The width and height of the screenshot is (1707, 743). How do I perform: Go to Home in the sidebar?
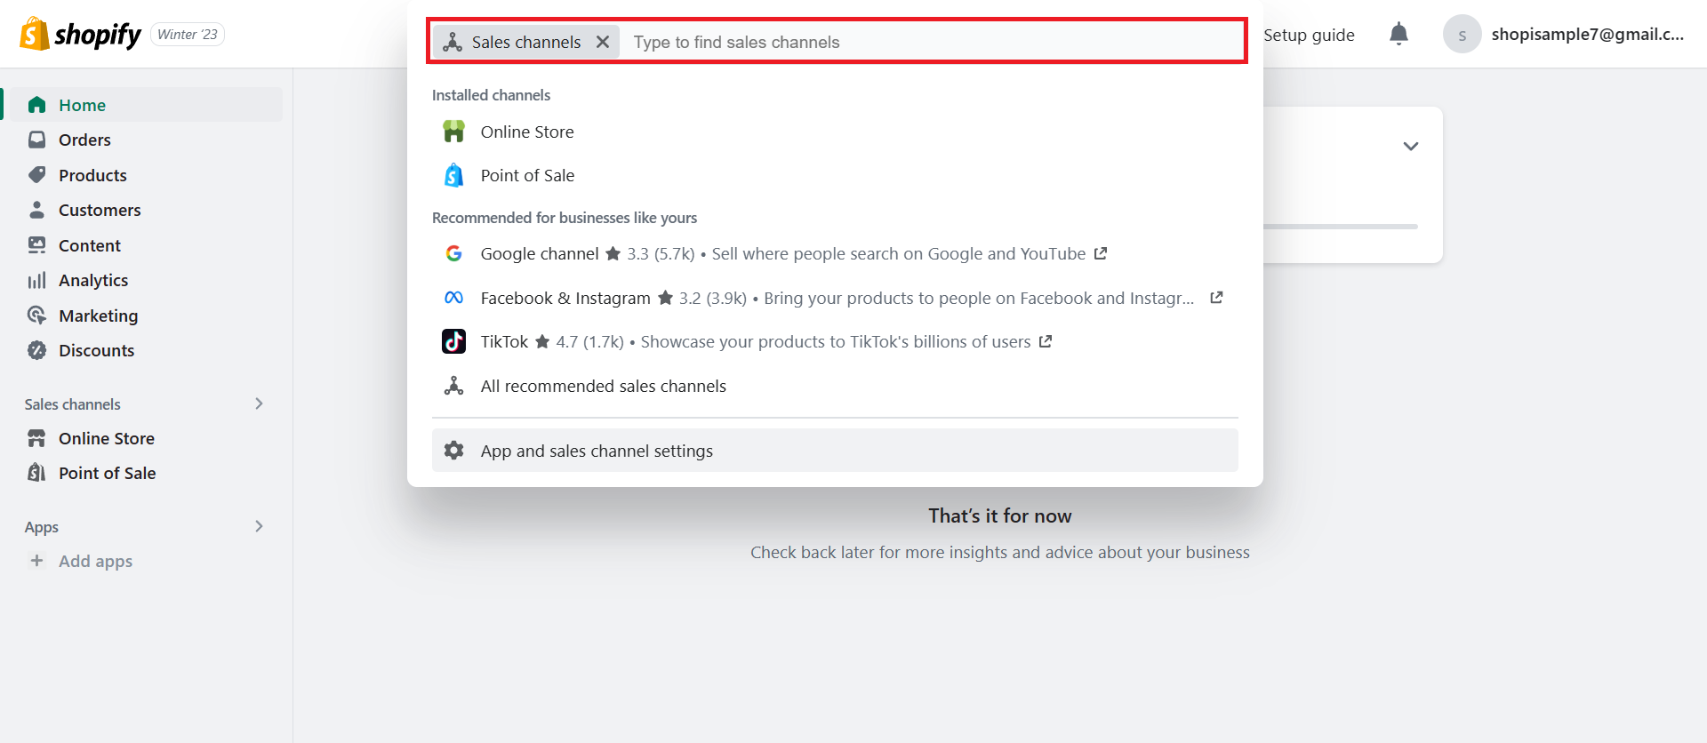pyautogui.click(x=145, y=105)
